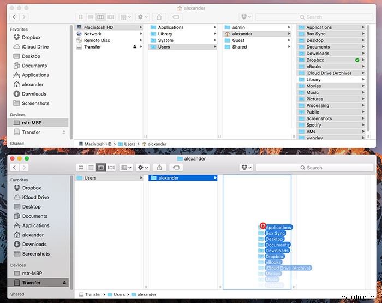Select Users folder in bottom window column
Viewport: 382px width, 303px height.
tap(109, 178)
